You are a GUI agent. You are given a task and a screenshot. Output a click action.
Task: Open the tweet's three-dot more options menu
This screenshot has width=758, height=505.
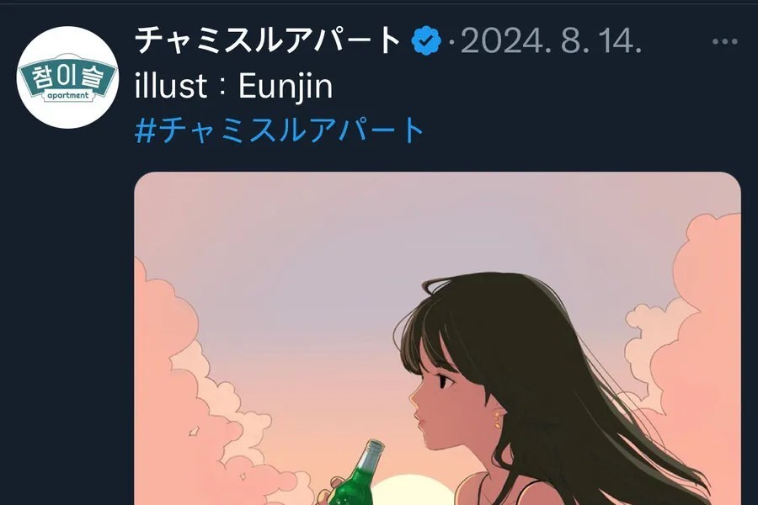pos(724,41)
